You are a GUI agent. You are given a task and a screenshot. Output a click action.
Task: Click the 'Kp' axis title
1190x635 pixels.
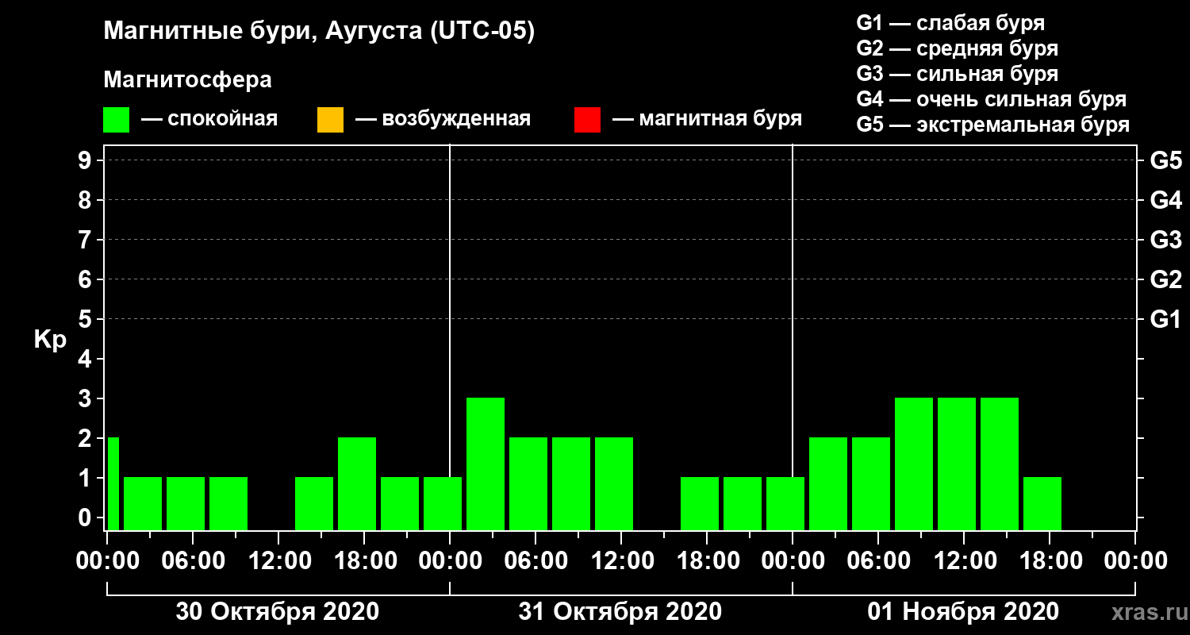point(50,340)
